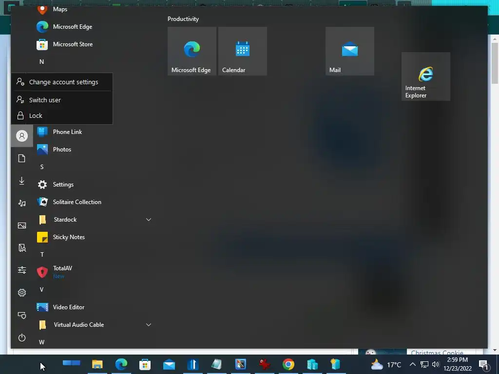
Task: Show hidden system tray icons
Action: pyautogui.click(x=412, y=364)
